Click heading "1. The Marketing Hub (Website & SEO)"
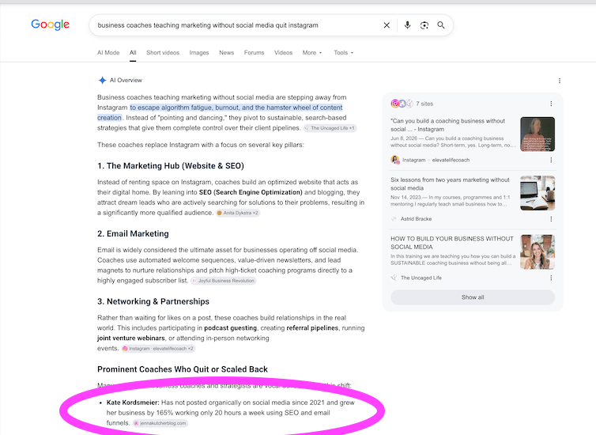 coord(171,166)
